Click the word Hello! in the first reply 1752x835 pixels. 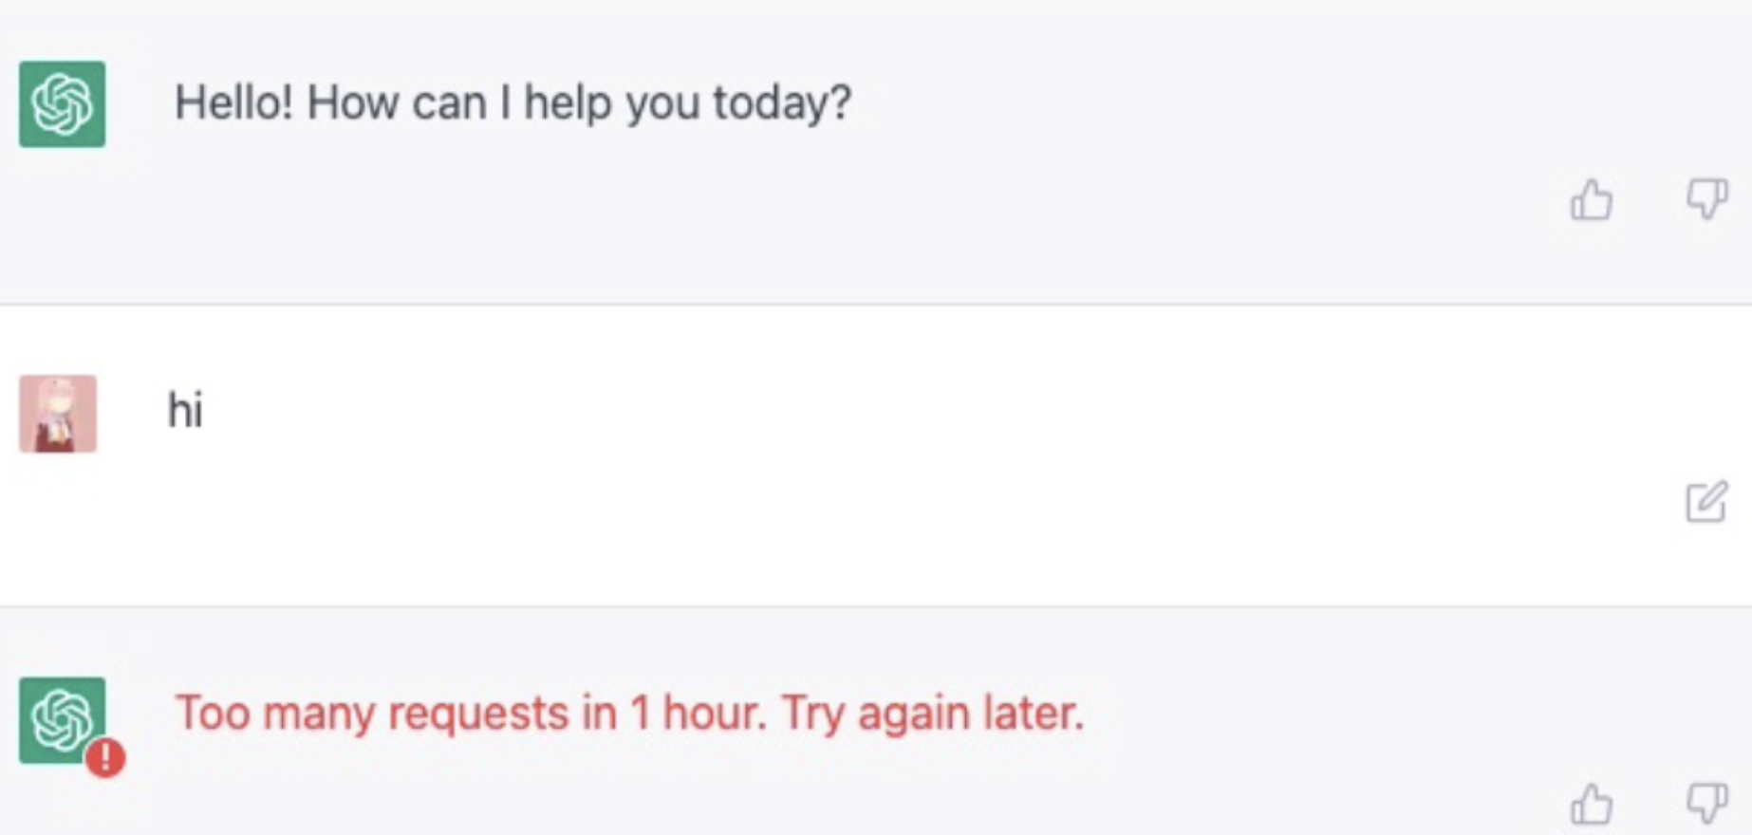[x=233, y=102]
